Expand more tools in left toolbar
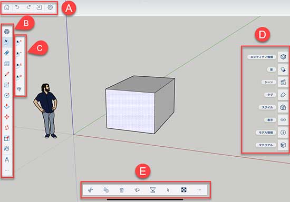Image resolution: width=290 pixels, height=202 pixels. click(7, 170)
